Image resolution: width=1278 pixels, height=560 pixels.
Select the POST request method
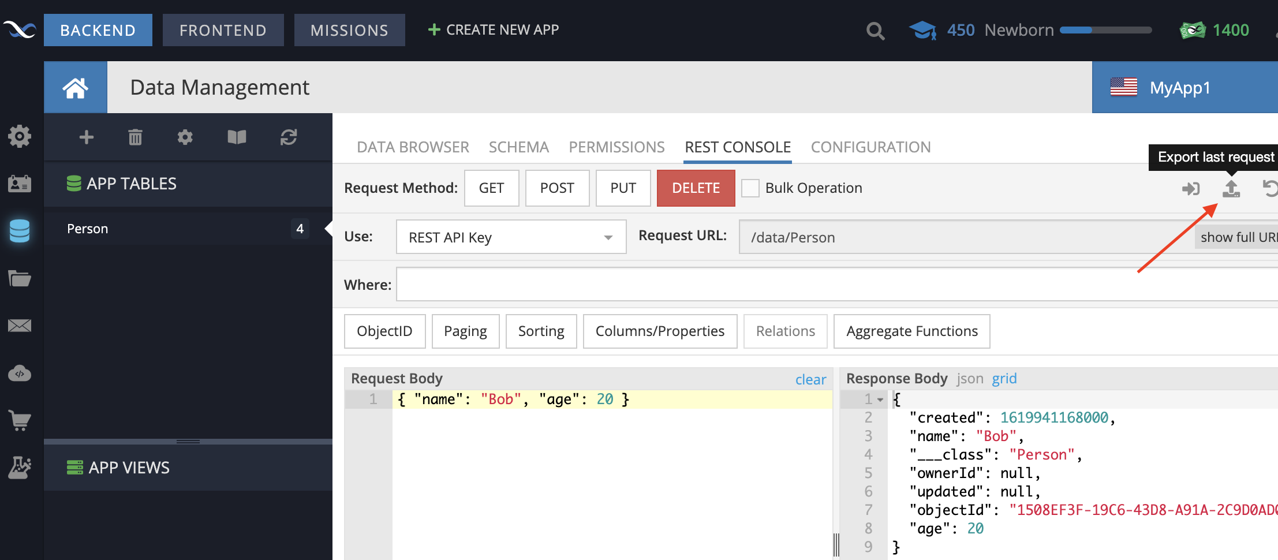click(557, 188)
